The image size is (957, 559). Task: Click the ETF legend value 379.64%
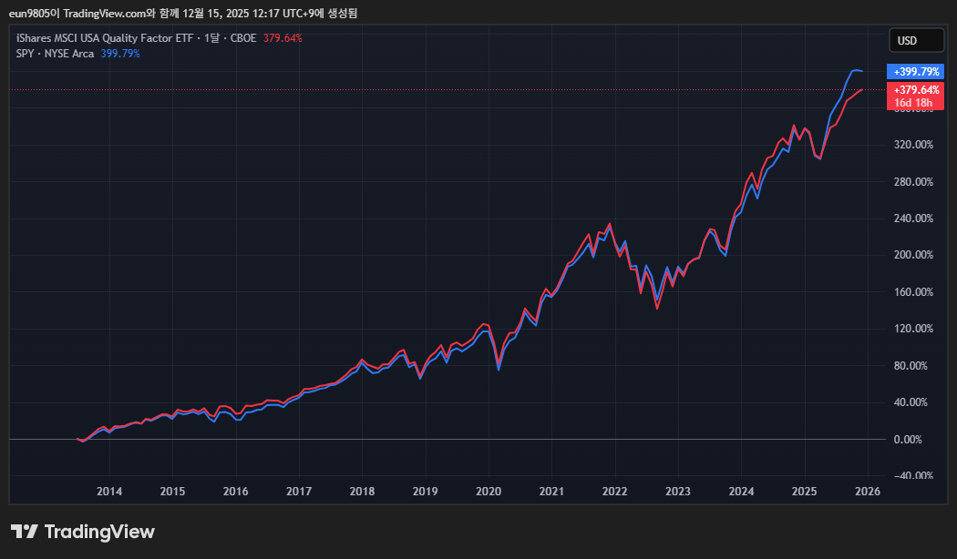tap(283, 38)
